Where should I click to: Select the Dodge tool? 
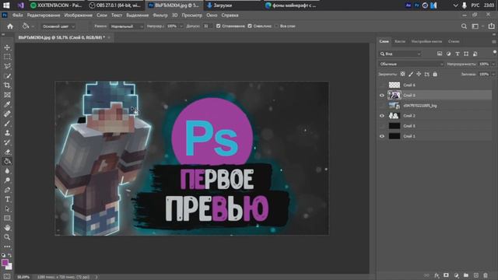tap(7, 180)
